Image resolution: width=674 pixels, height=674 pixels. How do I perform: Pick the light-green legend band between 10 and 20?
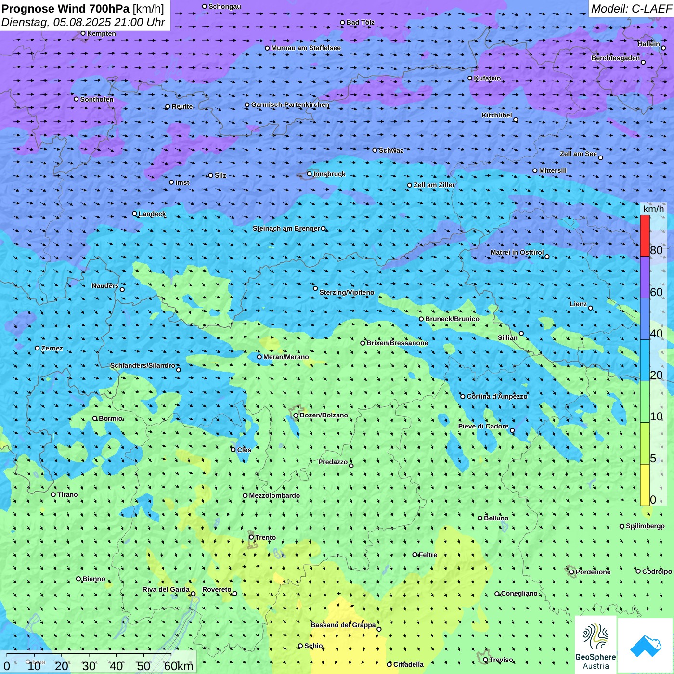(645, 402)
